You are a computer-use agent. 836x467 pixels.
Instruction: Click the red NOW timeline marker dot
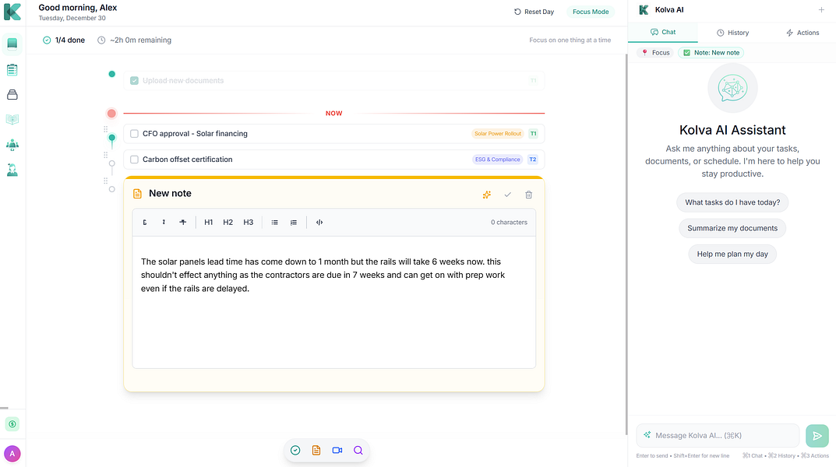(111, 114)
